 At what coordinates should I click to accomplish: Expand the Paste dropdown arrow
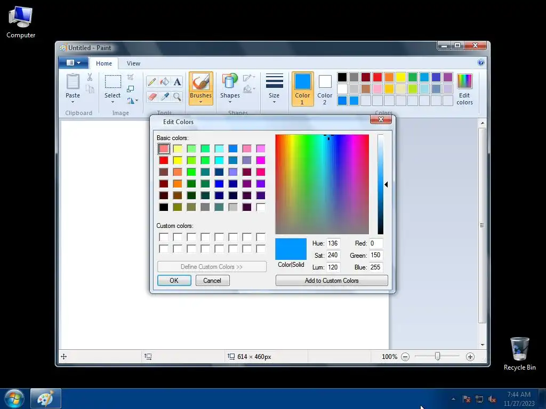point(73,102)
